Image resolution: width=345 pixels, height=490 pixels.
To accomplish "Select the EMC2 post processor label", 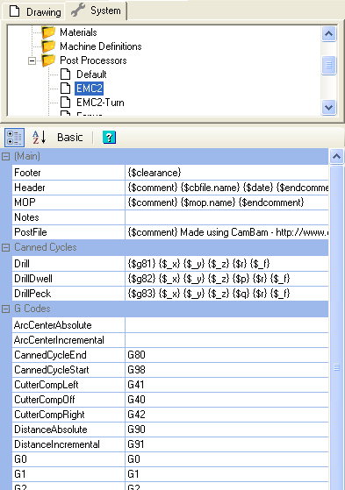I will click(x=90, y=89).
